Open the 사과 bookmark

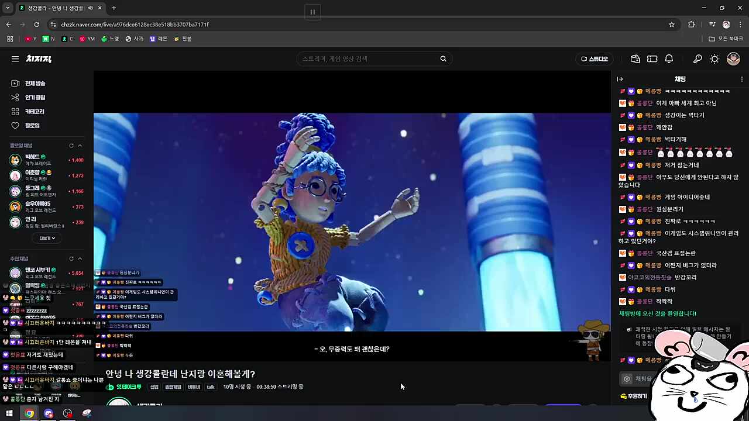pos(134,39)
